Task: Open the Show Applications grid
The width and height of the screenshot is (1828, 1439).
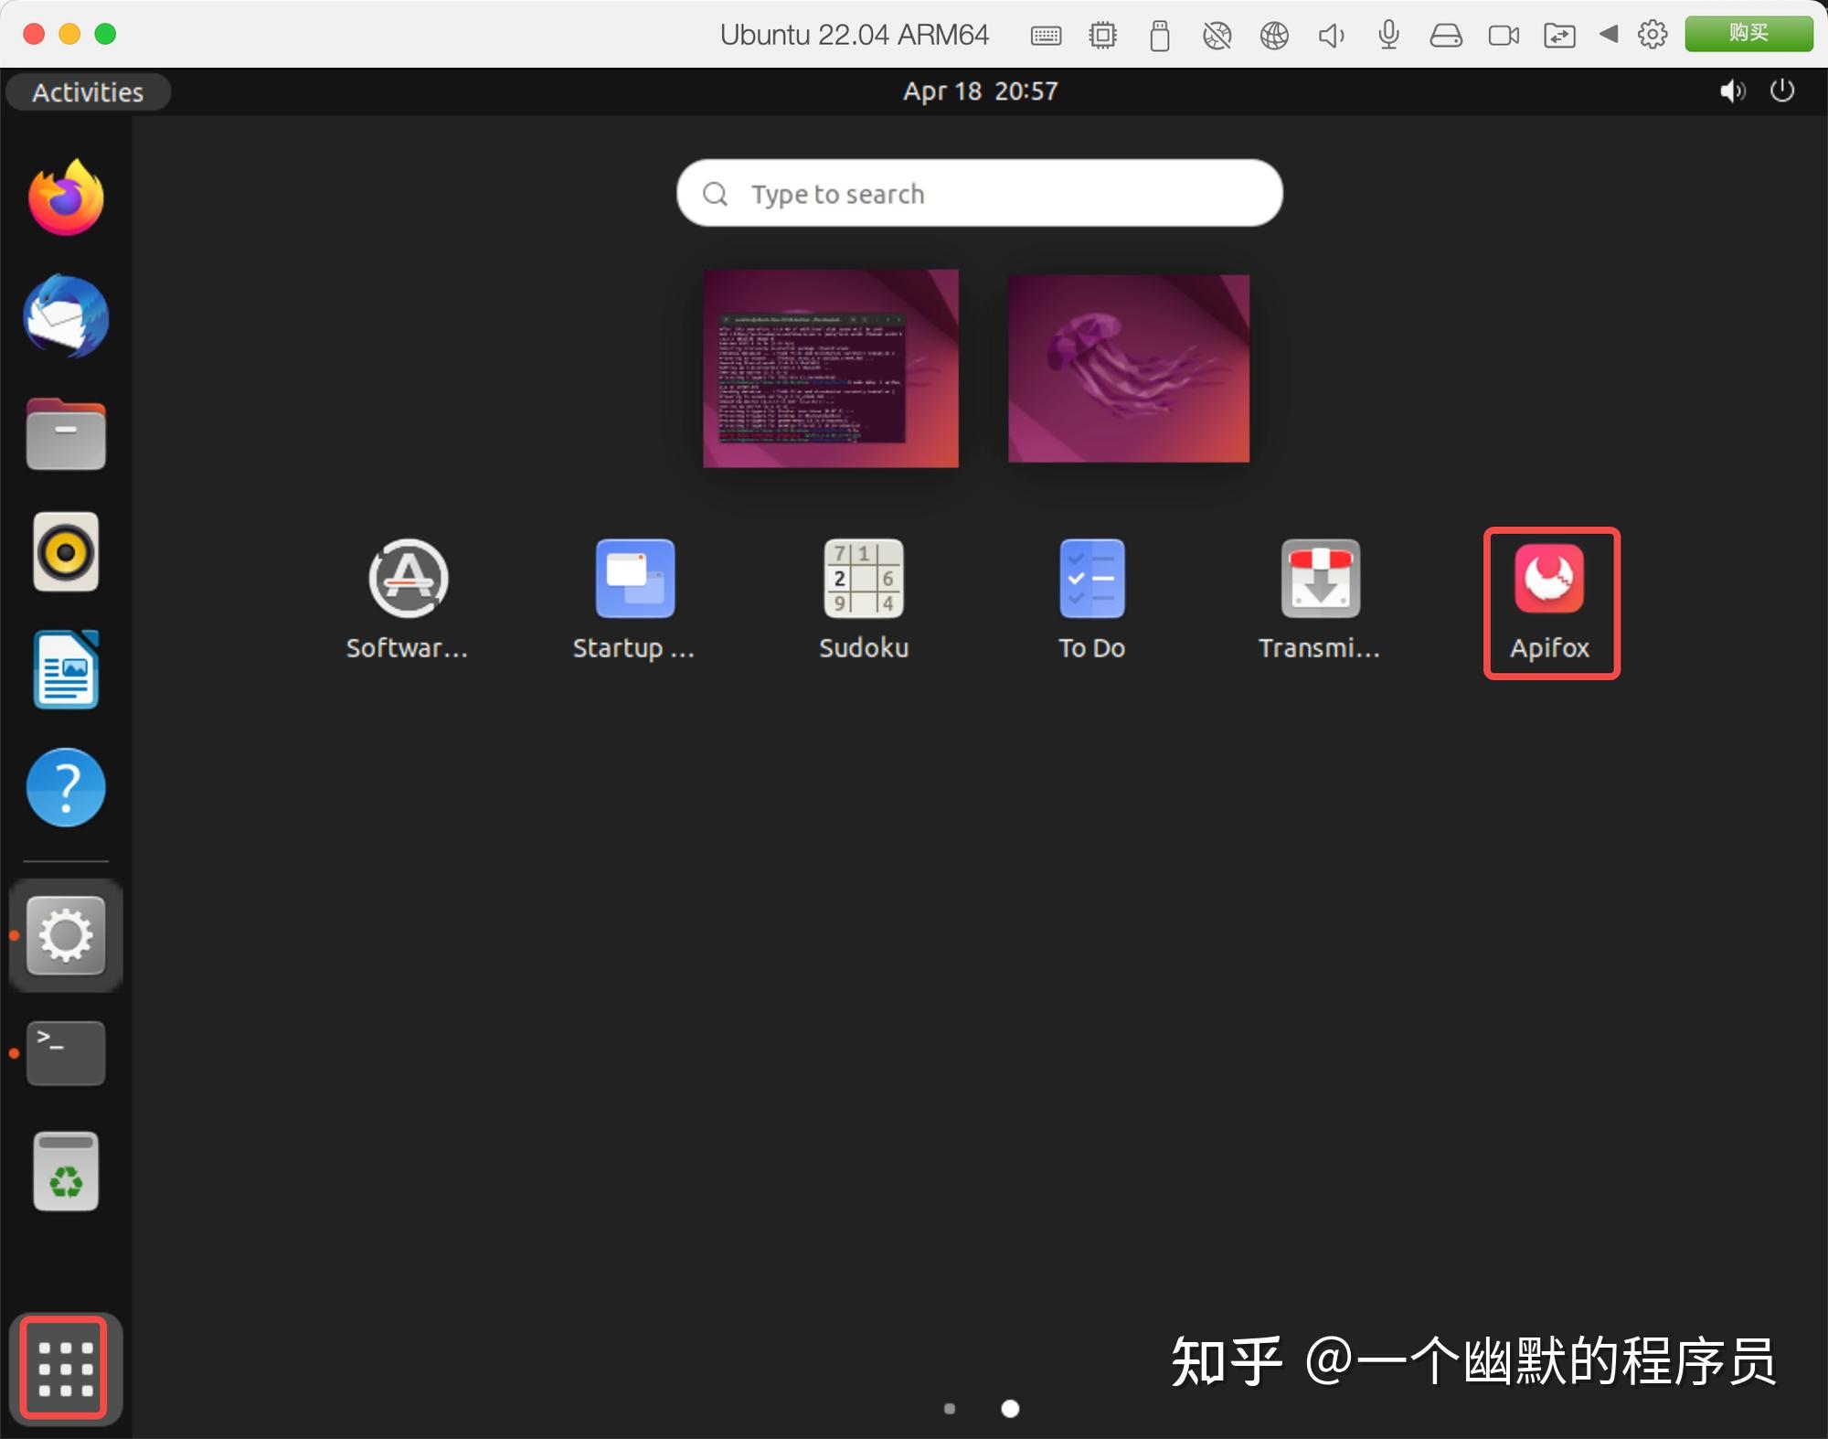Action: coord(65,1369)
